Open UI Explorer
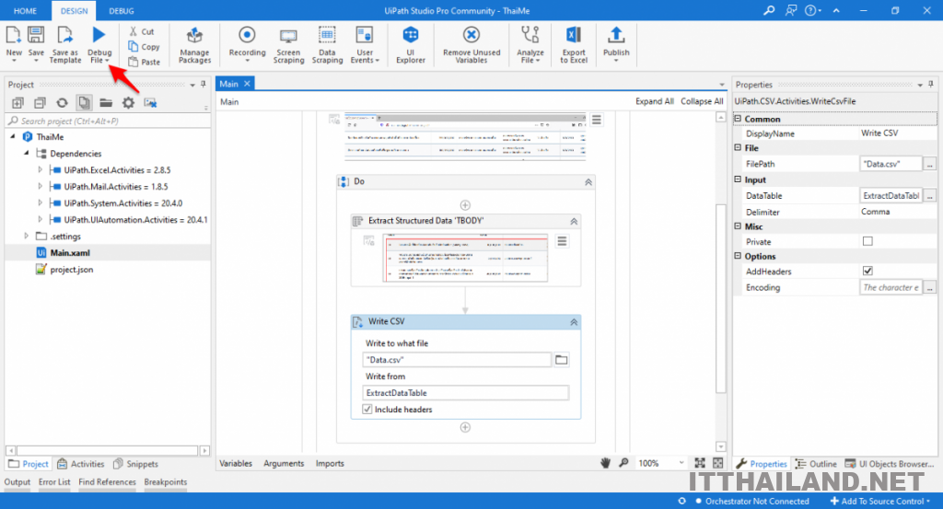943x509 pixels. (411, 44)
